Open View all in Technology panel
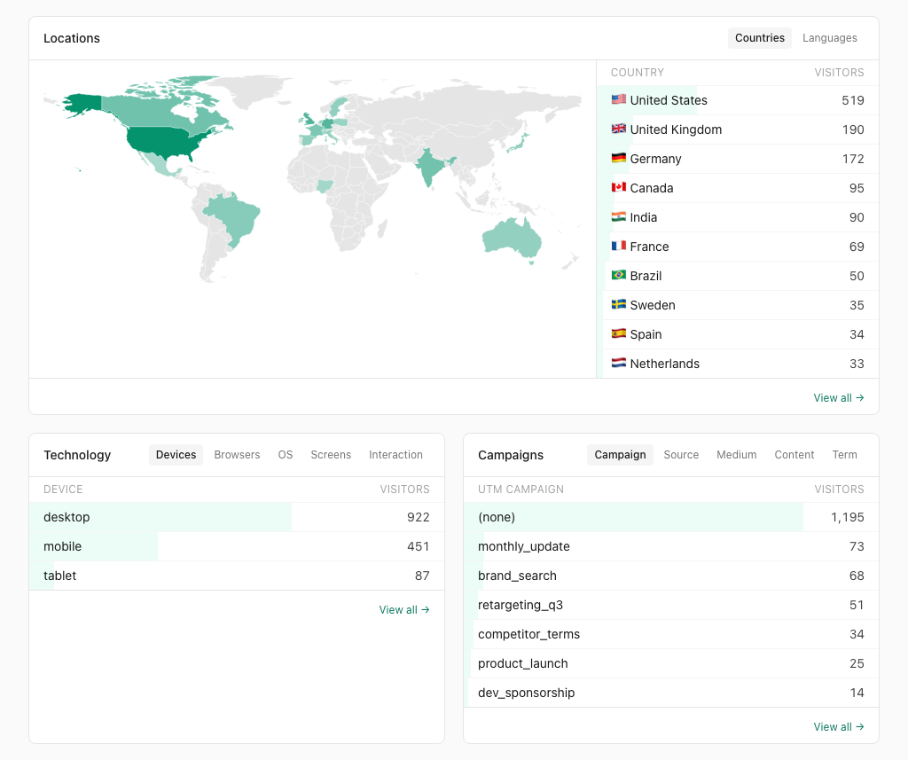 tap(404, 610)
